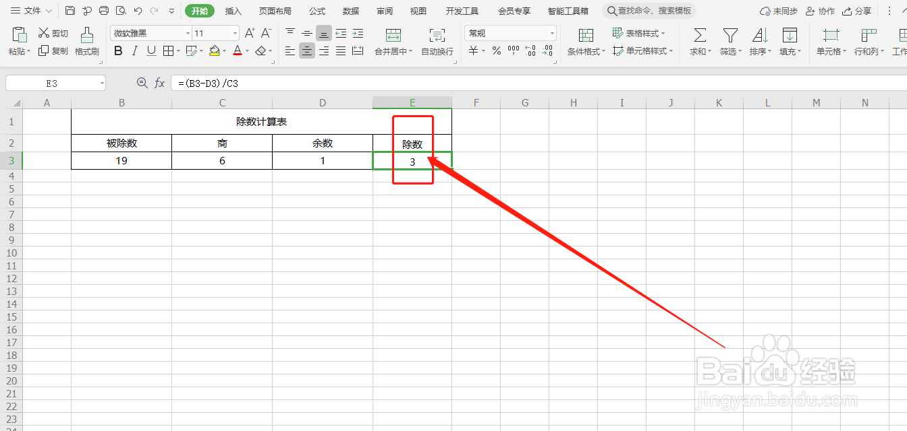Toggle Underline formatting
907x431 pixels.
(151, 51)
